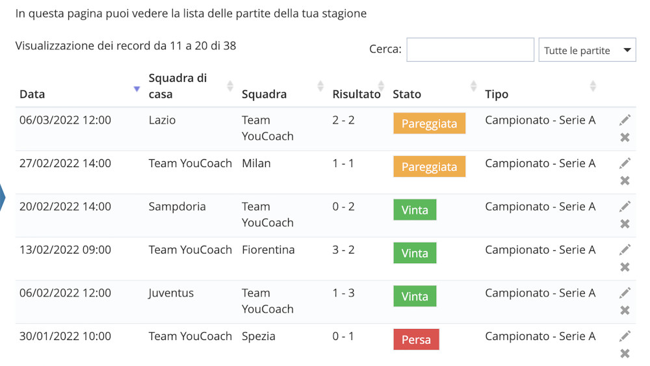
Task: Click the Cerca search input field
Action: click(470, 50)
